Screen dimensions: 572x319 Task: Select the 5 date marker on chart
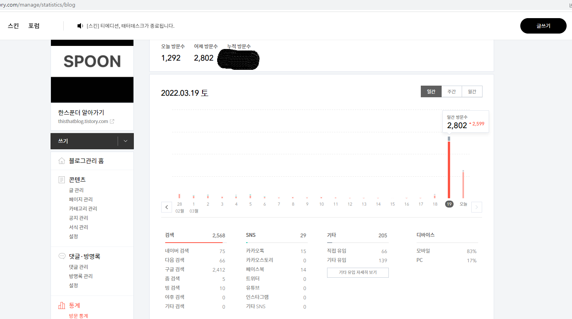(250, 204)
